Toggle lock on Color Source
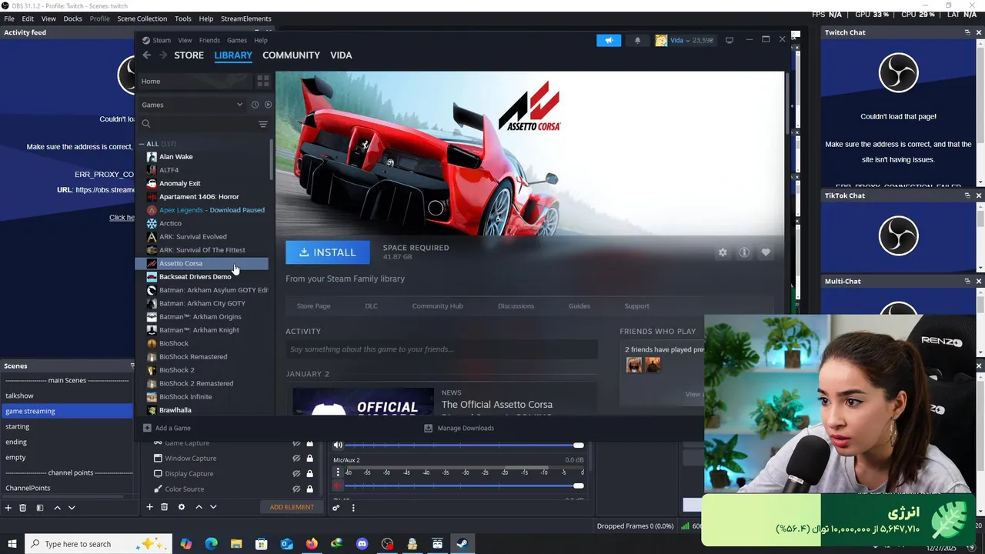985x554 pixels. [310, 489]
